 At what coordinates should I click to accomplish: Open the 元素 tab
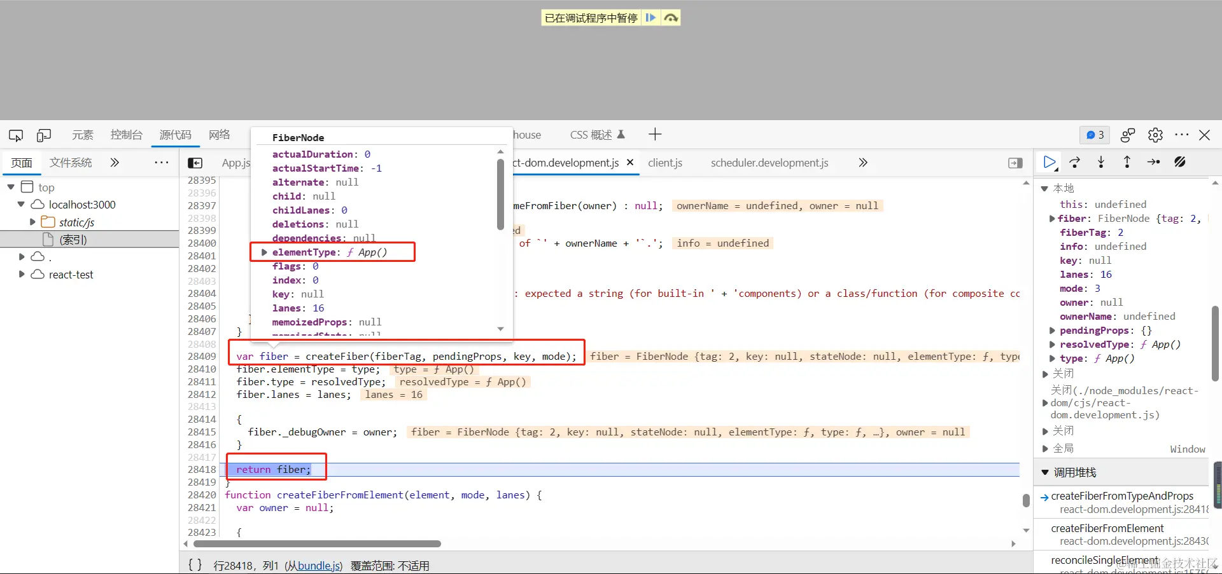pos(83,135)
